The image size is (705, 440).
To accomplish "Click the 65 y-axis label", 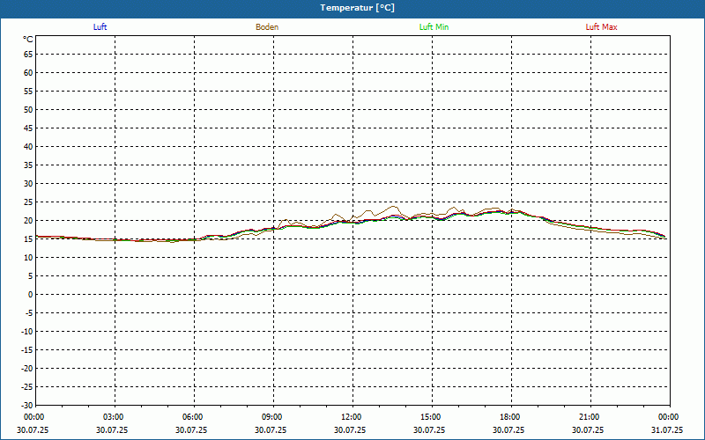I will coord(28,55).
